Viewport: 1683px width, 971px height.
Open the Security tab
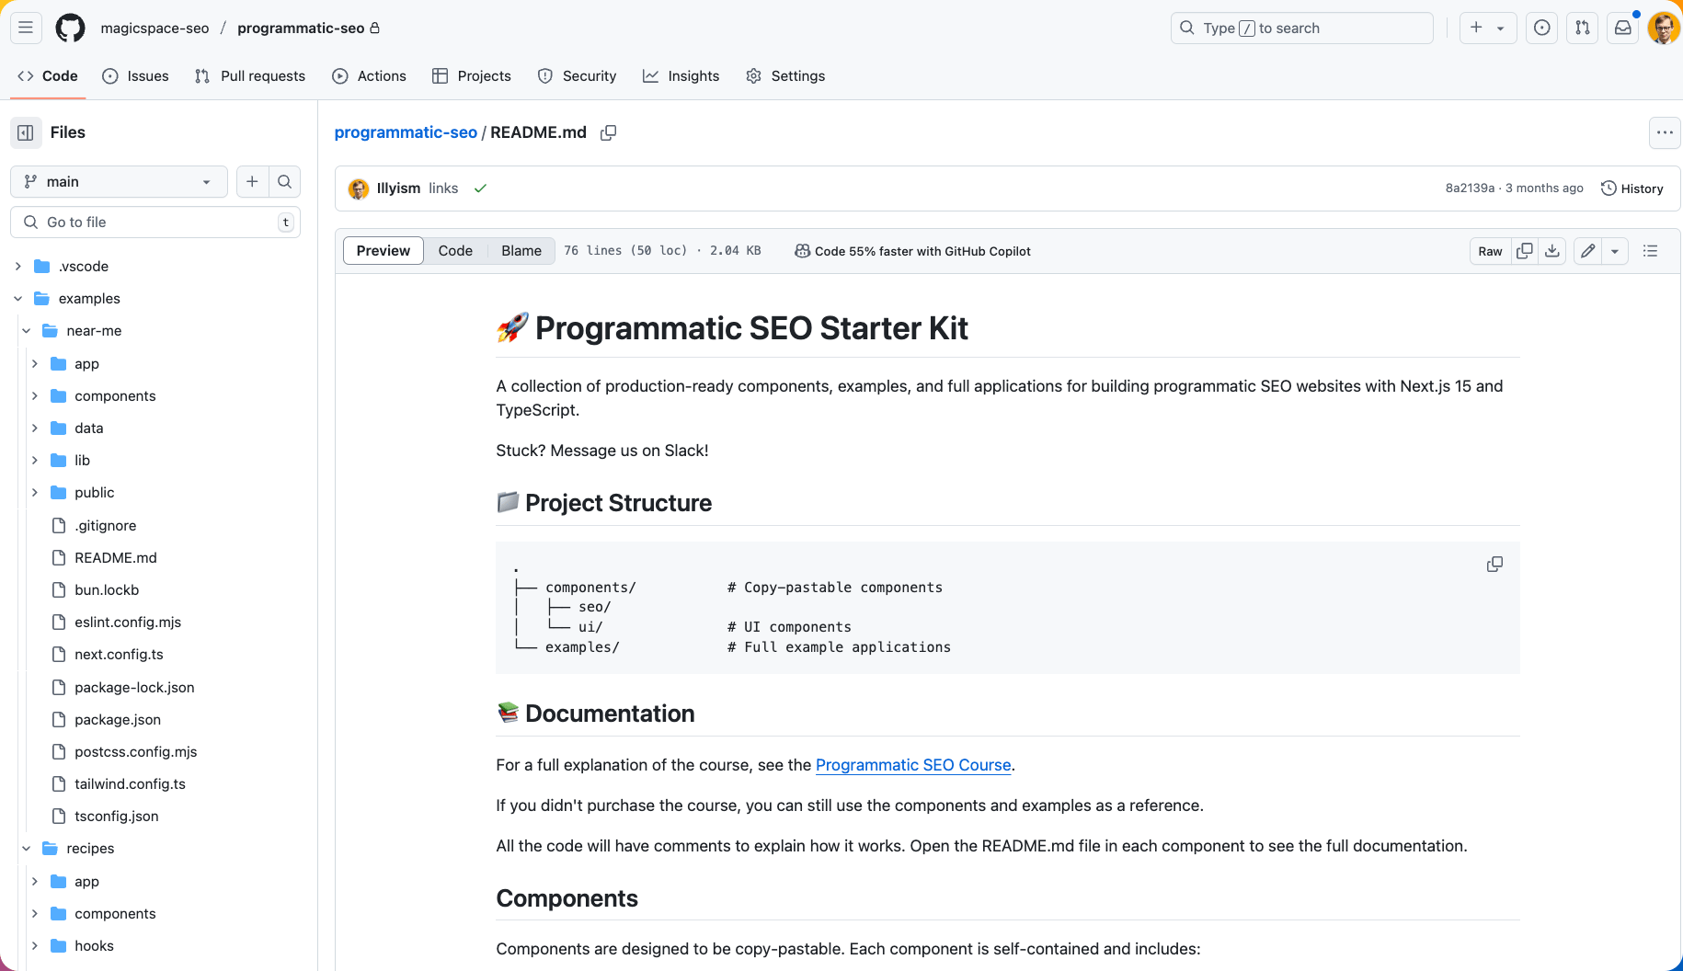coord(577,76)
